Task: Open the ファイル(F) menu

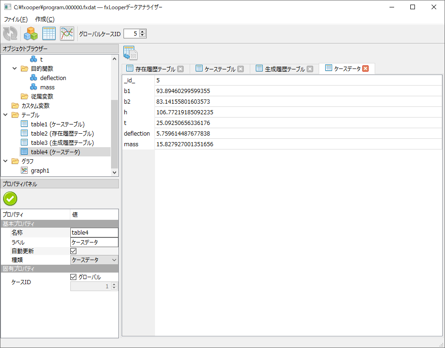Action: pyautogui.click(x=16, y=19)
